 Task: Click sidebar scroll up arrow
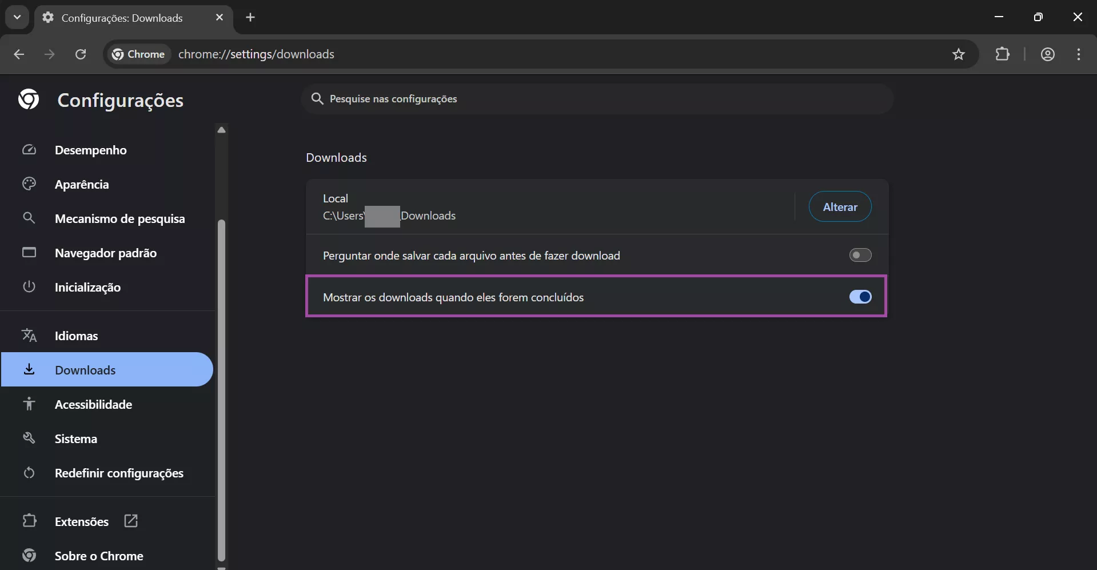point(222,130)
